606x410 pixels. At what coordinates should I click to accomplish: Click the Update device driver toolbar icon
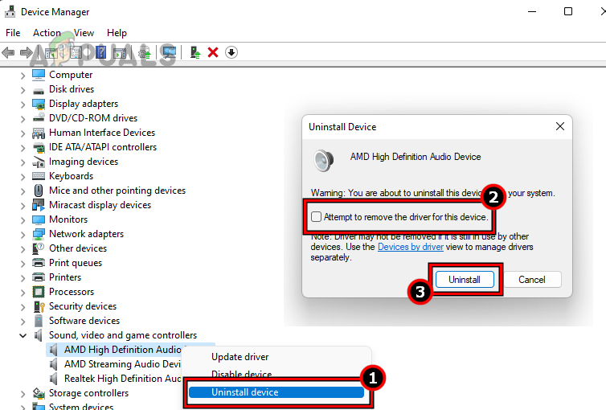195,52
